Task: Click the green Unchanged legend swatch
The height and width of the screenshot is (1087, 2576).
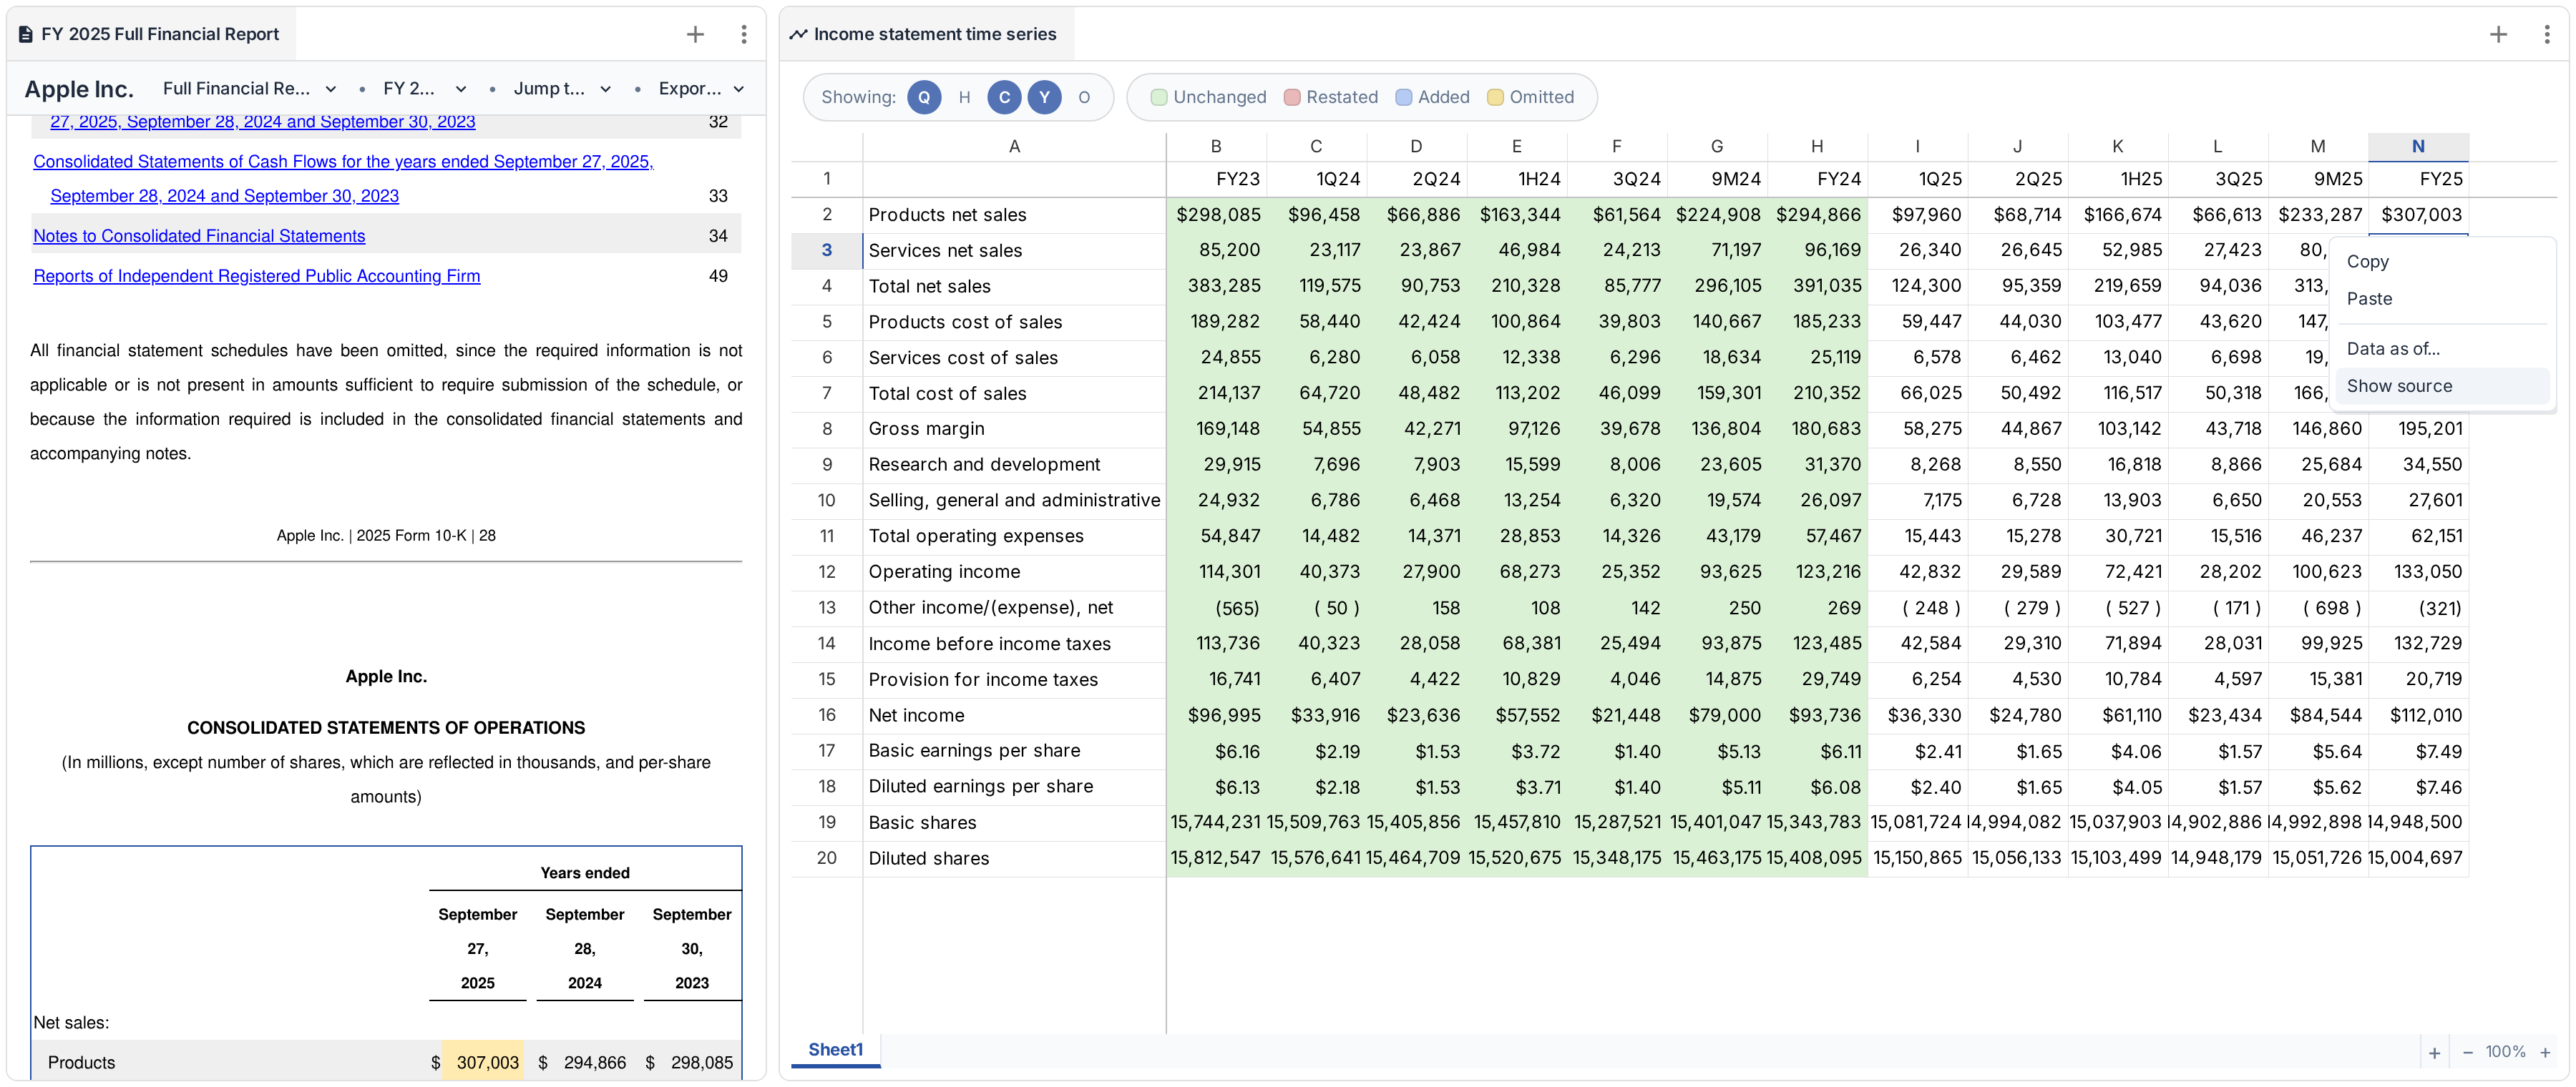Action: pyautogui.click(x=1159, y=97)
